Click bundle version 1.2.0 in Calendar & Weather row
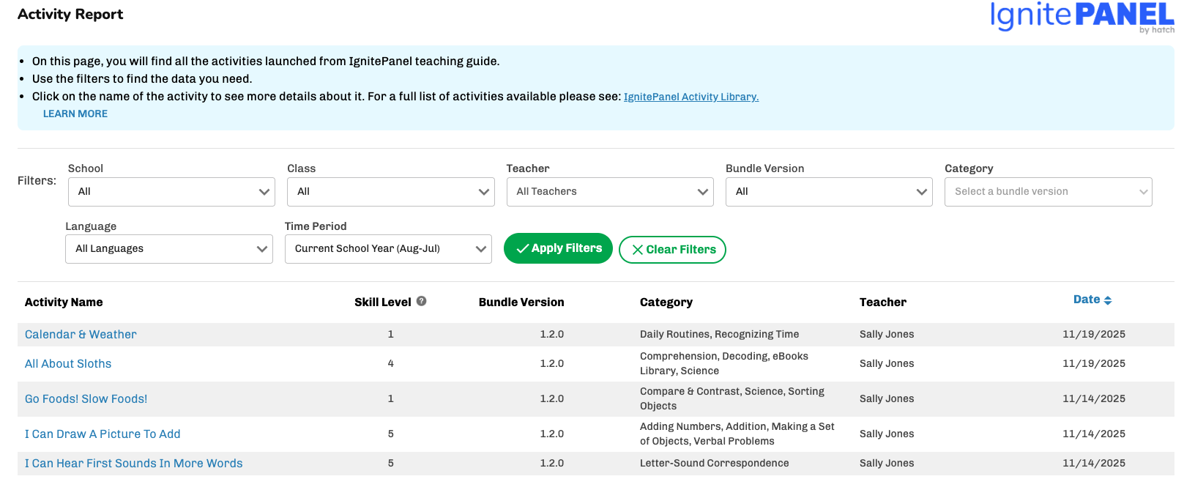The height and width of the screenshot is (479, 1184). [x=552, y=335]
